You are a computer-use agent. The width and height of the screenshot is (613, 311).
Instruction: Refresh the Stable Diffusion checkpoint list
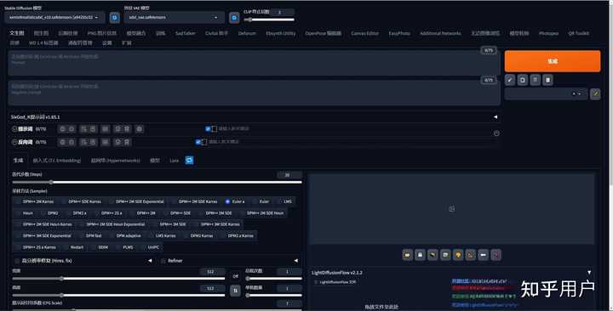coord(115,18)
